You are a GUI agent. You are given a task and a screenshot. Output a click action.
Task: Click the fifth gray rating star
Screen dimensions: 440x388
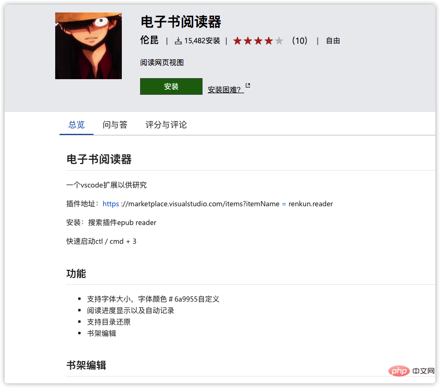pyautogui.click(x=279, y=41)
